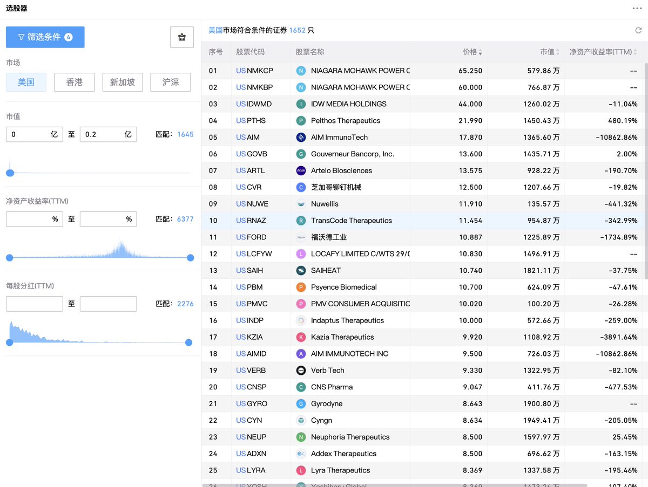Click the NIAGARA MOHAWK logo in NMKBP row
The image size is (648, 487).
pos(301,87)
